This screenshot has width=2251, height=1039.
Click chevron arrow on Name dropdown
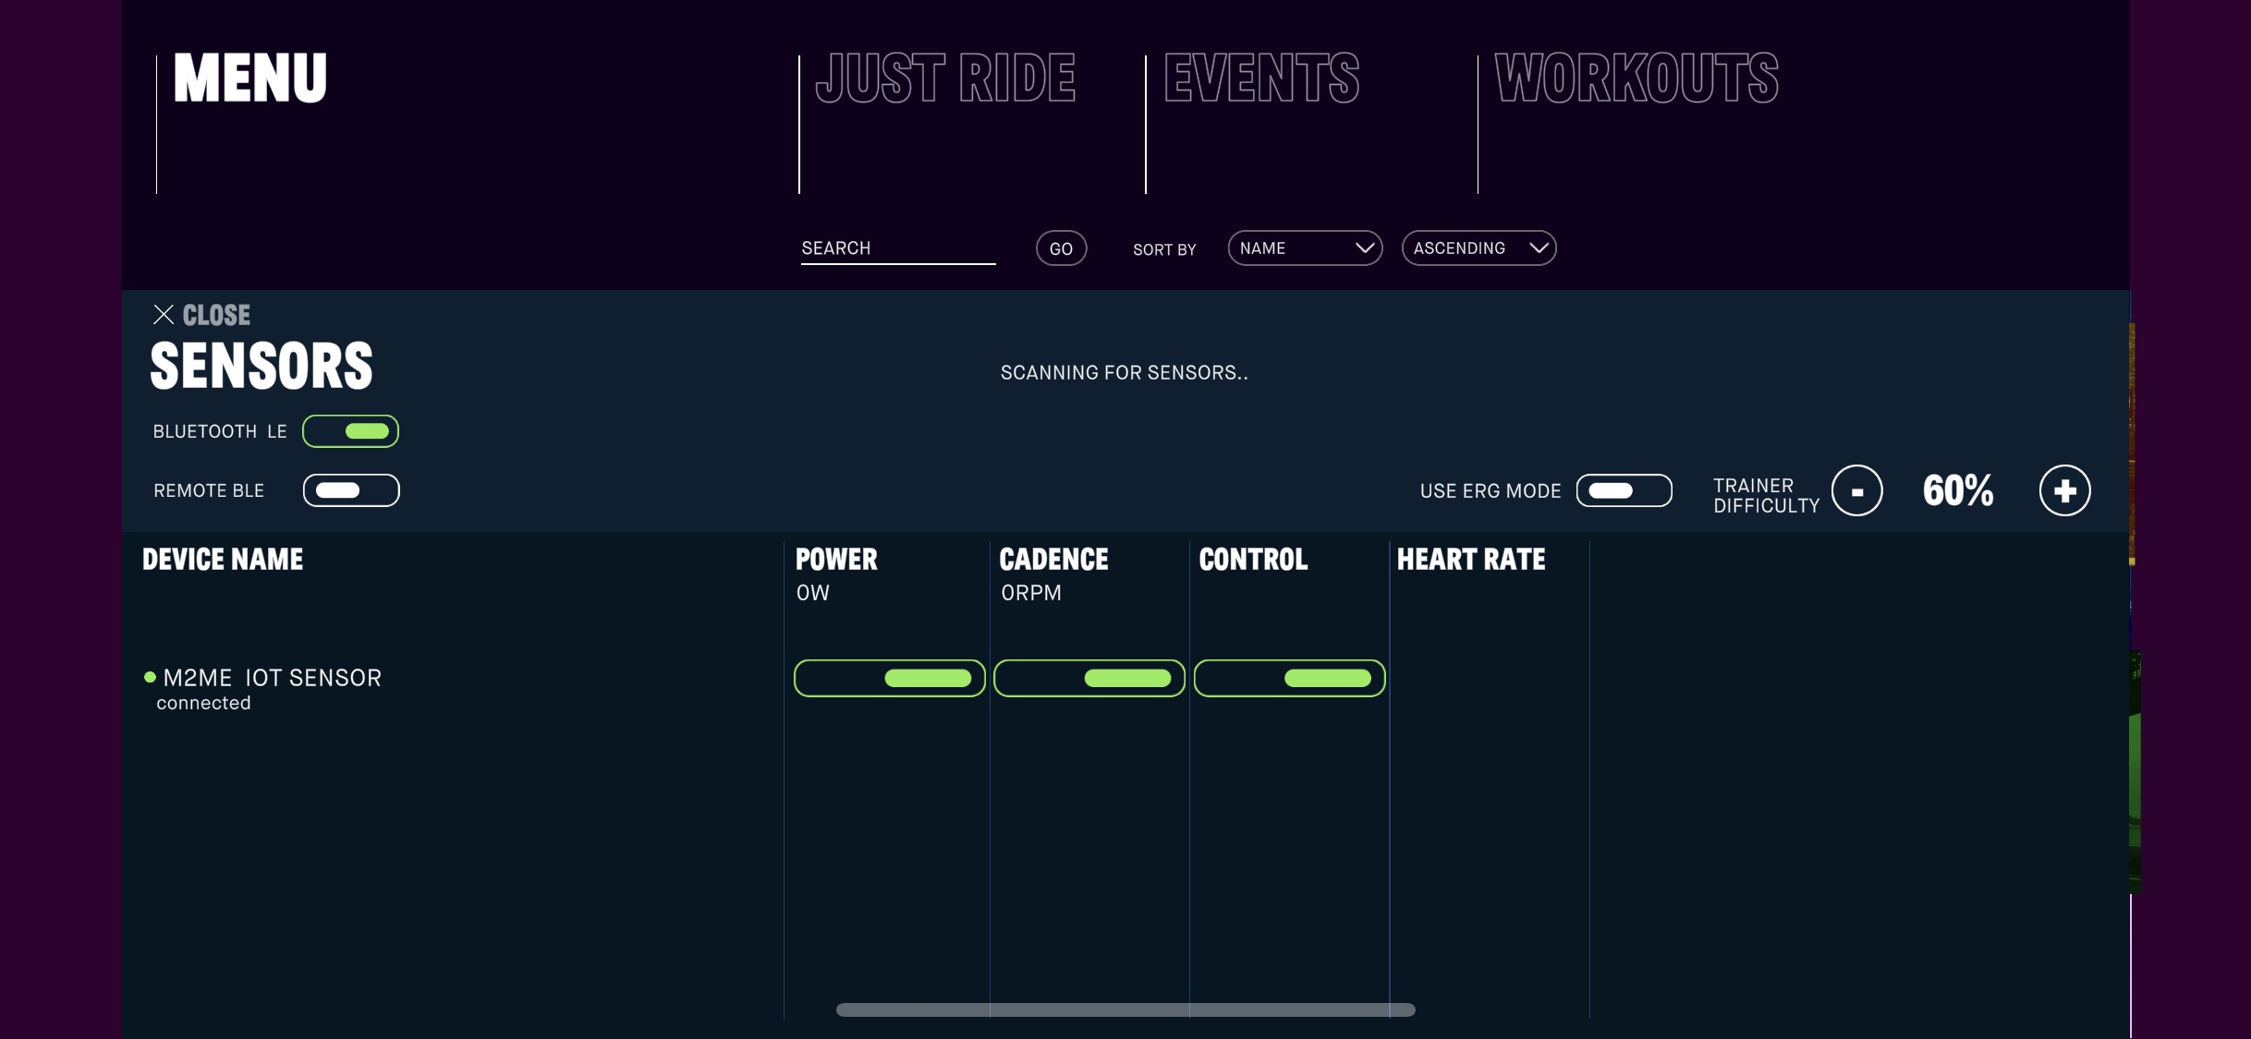[1364, 248]
